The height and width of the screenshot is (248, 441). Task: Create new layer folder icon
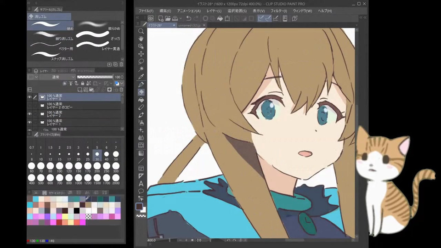point(92,90)
